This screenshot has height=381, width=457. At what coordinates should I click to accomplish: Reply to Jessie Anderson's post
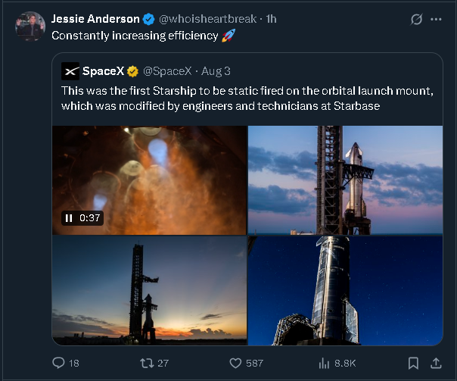click(59, 364)
